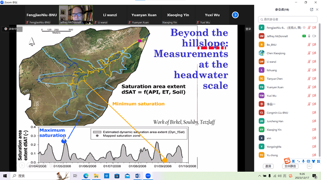This screenshot has width=321, height=180.
Task: Select Jeffrey McDonnell's video thumbnail
Action: point(76,15)
